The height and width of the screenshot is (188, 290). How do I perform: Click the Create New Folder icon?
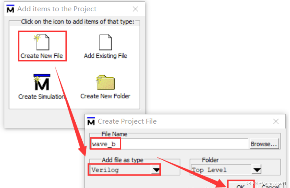point(105,83)
